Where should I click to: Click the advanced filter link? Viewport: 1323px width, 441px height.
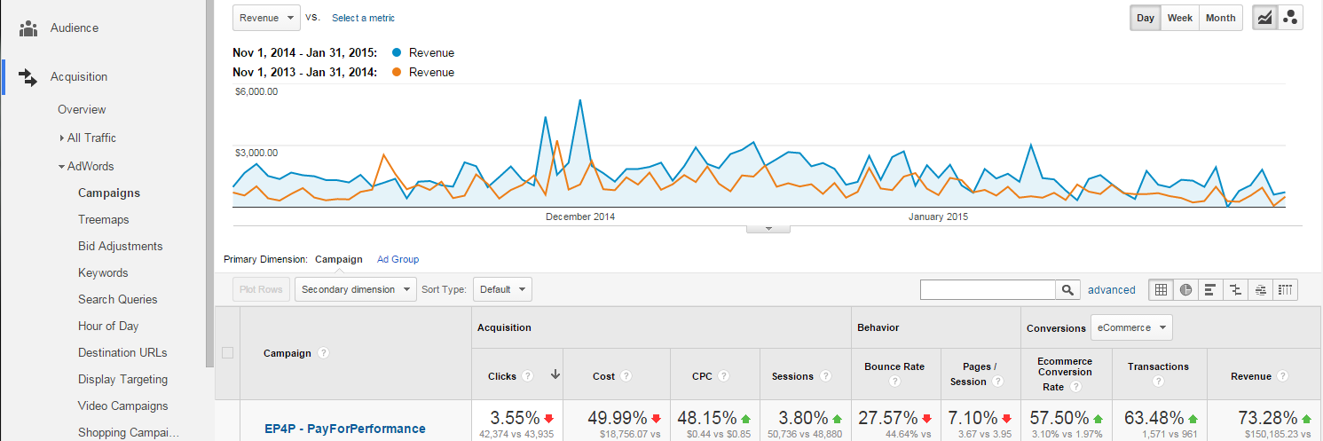1111,289
